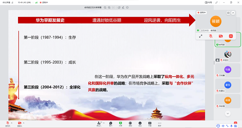Select the photo avatar participant tile

pos(228,55)
